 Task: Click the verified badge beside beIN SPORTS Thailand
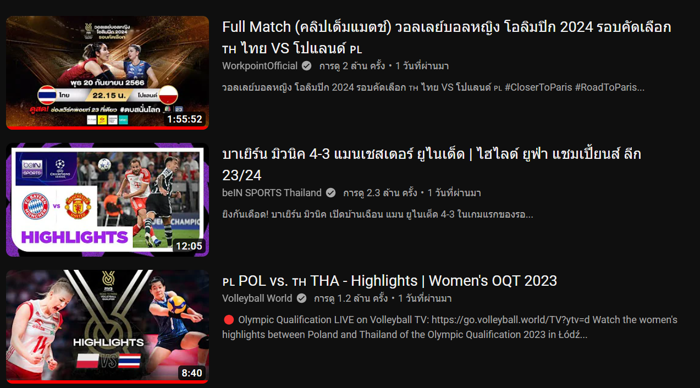[x=330, y=193]
